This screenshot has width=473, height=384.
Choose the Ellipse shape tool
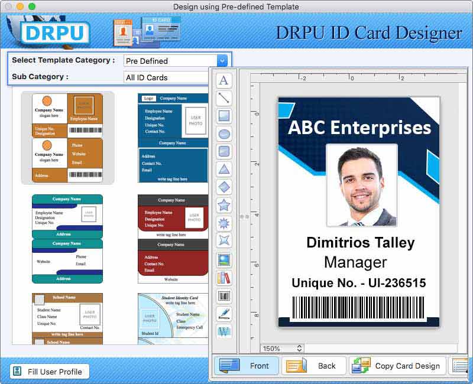[x=223, y=134]
